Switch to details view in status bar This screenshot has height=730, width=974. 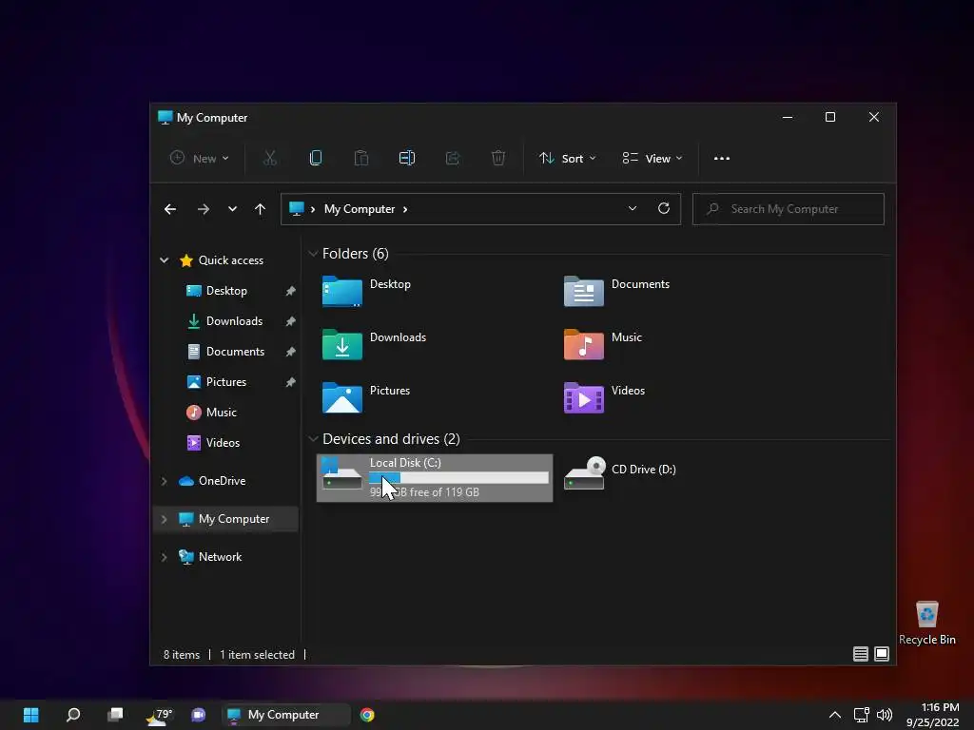tap(860, 654)
